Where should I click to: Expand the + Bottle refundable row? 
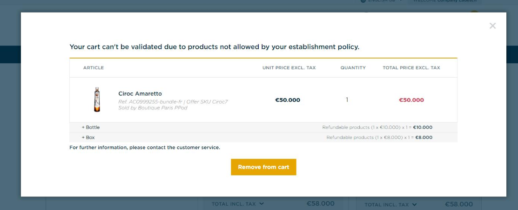[x=263, y=127]
